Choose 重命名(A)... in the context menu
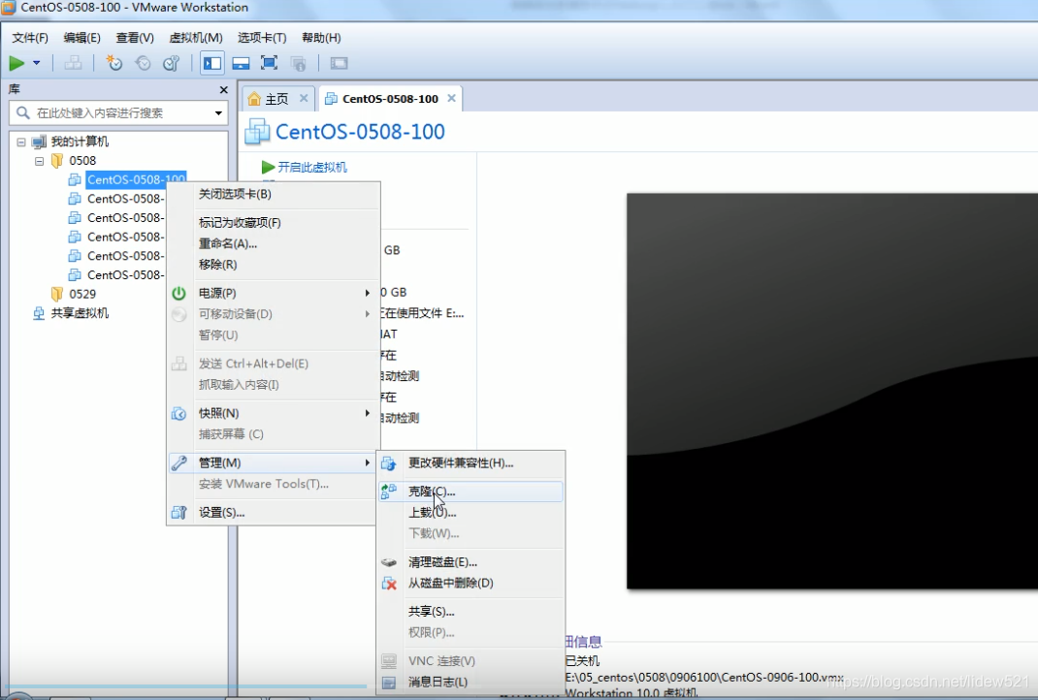Viewport: 1038px width, 700px height. click(x=274, y=243)
